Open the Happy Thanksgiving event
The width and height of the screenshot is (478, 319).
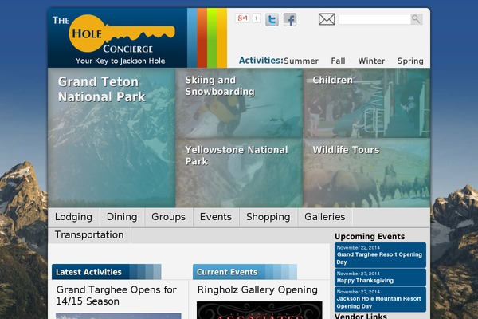point(380,278)
